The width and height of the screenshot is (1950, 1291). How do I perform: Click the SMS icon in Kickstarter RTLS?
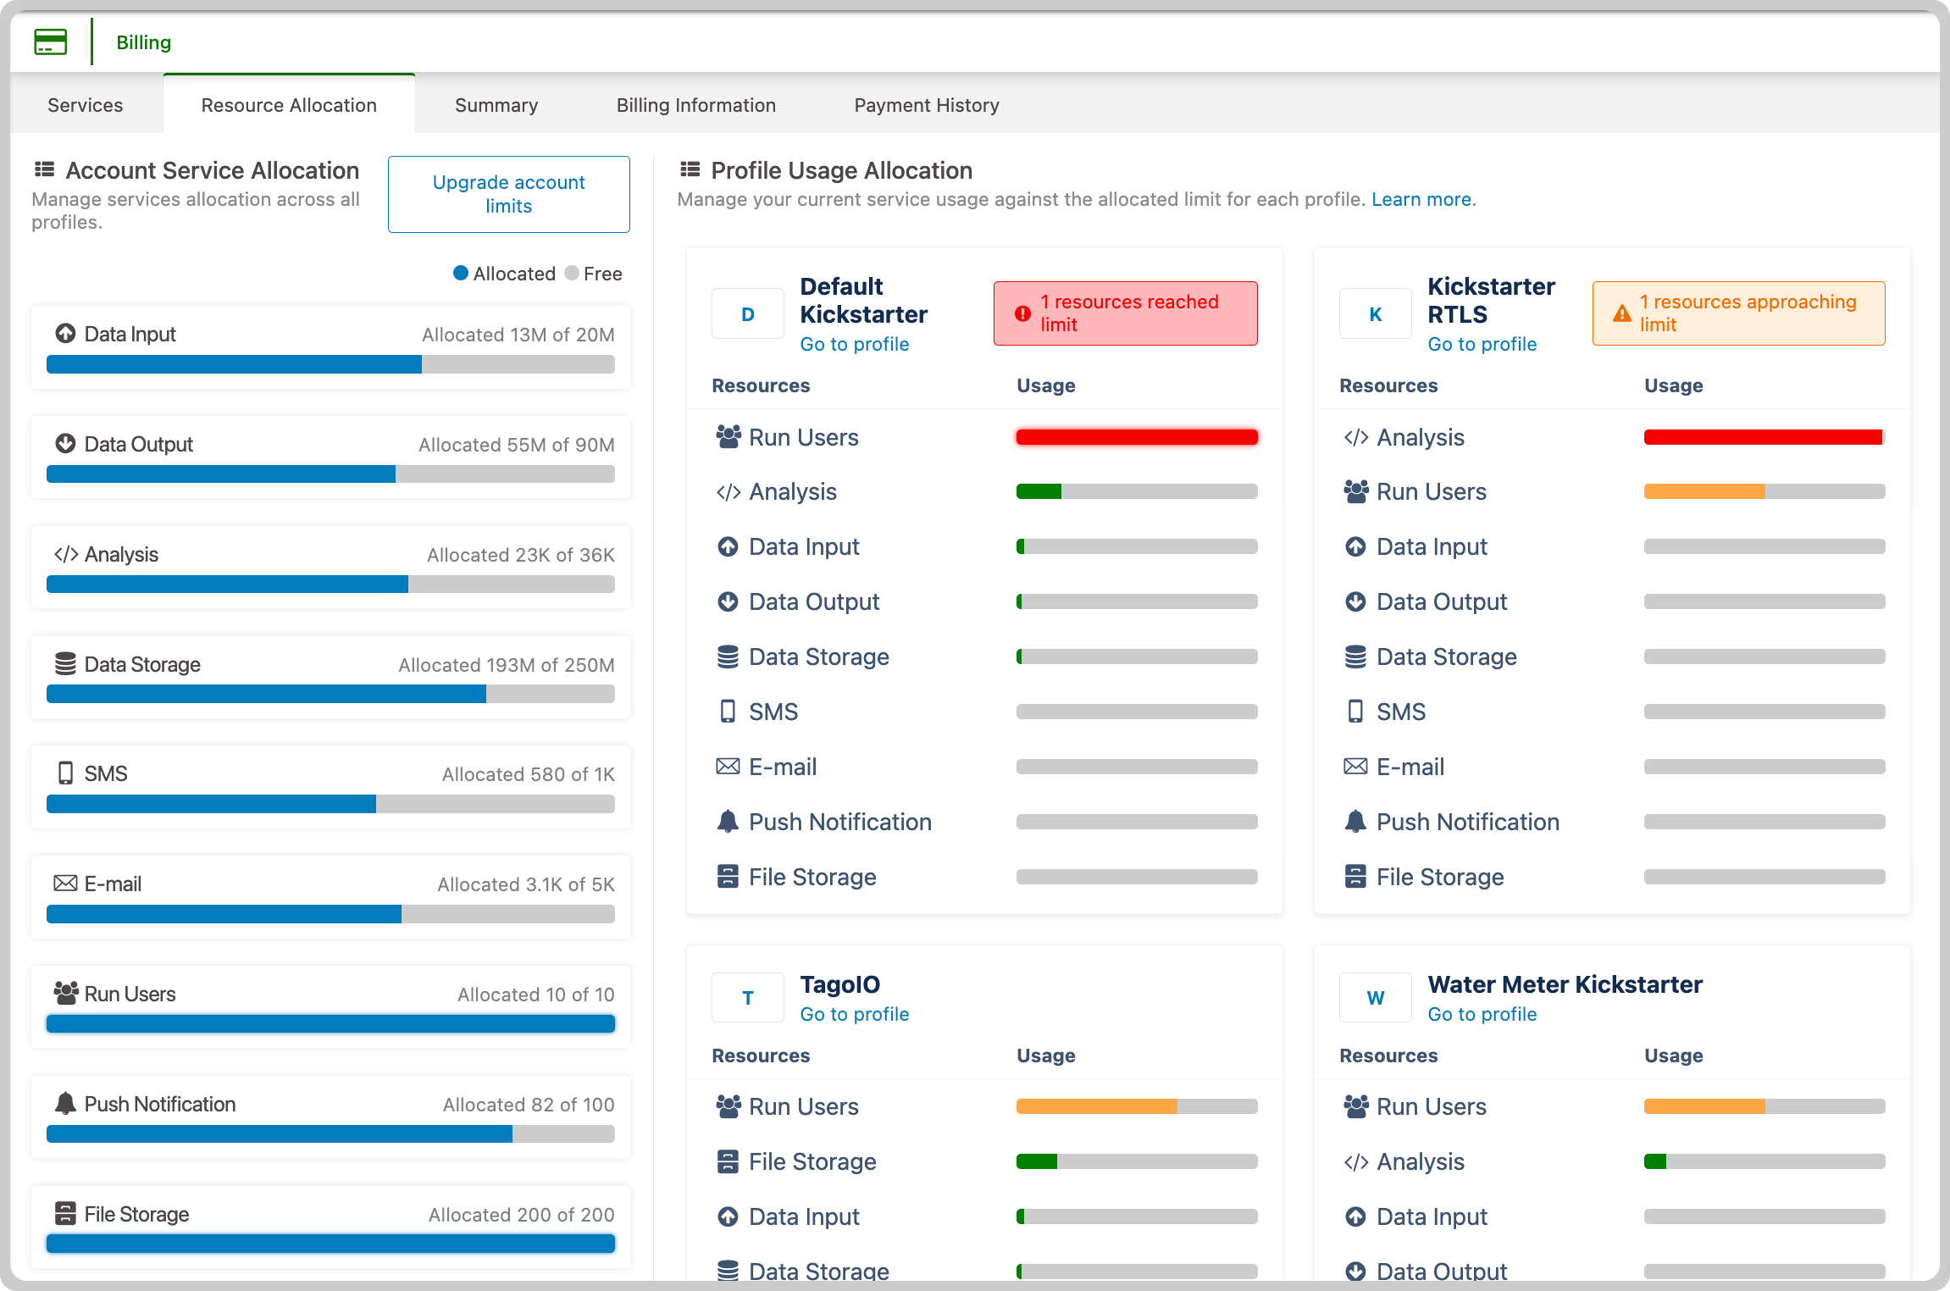pos(1355,712)
